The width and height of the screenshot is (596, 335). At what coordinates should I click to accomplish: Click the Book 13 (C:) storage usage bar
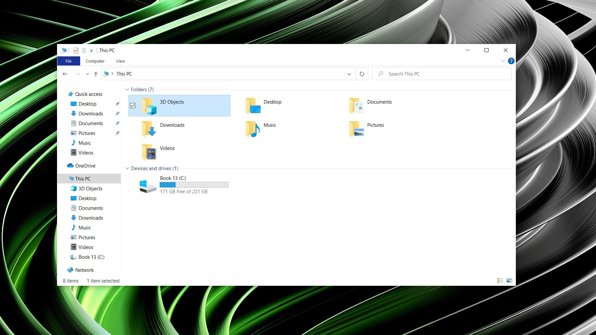194,184
